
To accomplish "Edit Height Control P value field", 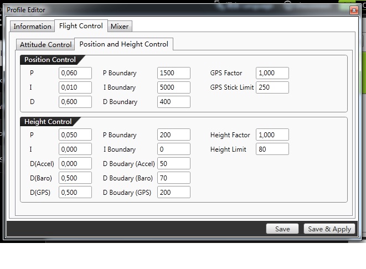I will click(75, 135).
